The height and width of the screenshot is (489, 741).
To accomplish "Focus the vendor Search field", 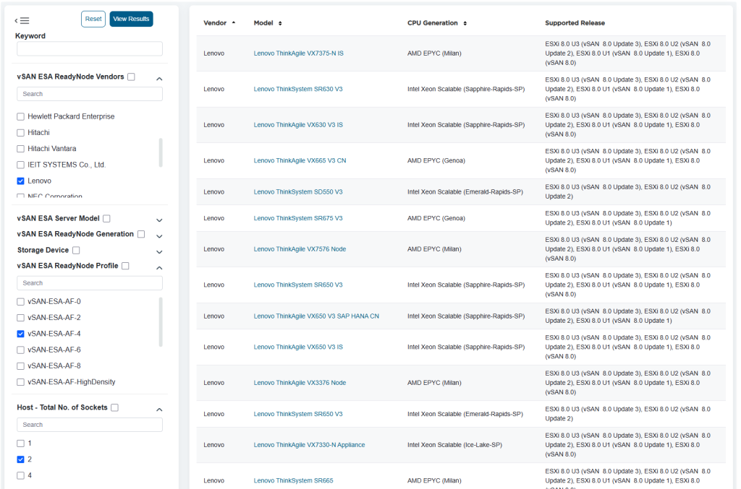I will [x=90, y=94].
